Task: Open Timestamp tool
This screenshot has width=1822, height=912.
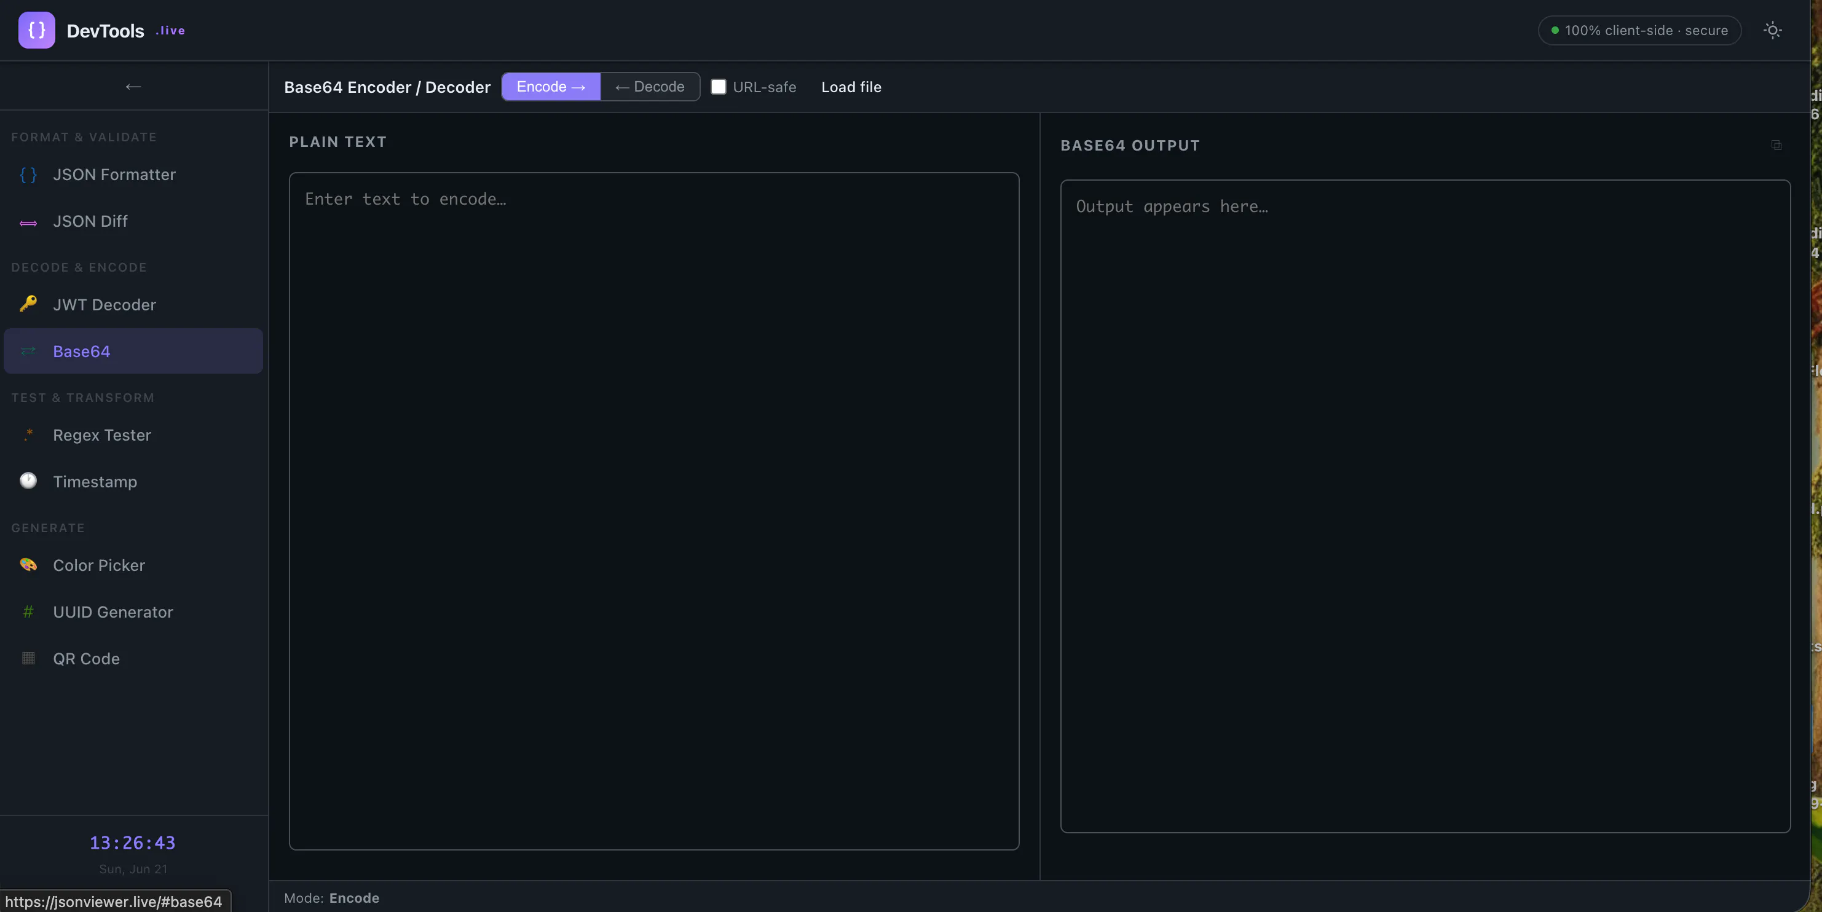Action: click(x=133, y=481)
